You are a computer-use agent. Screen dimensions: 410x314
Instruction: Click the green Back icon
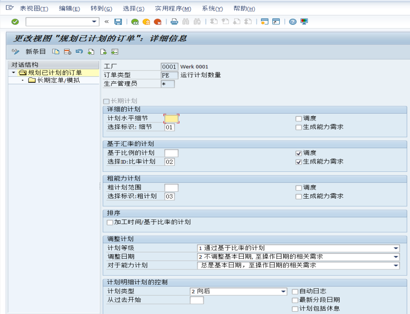click(135, 22)
